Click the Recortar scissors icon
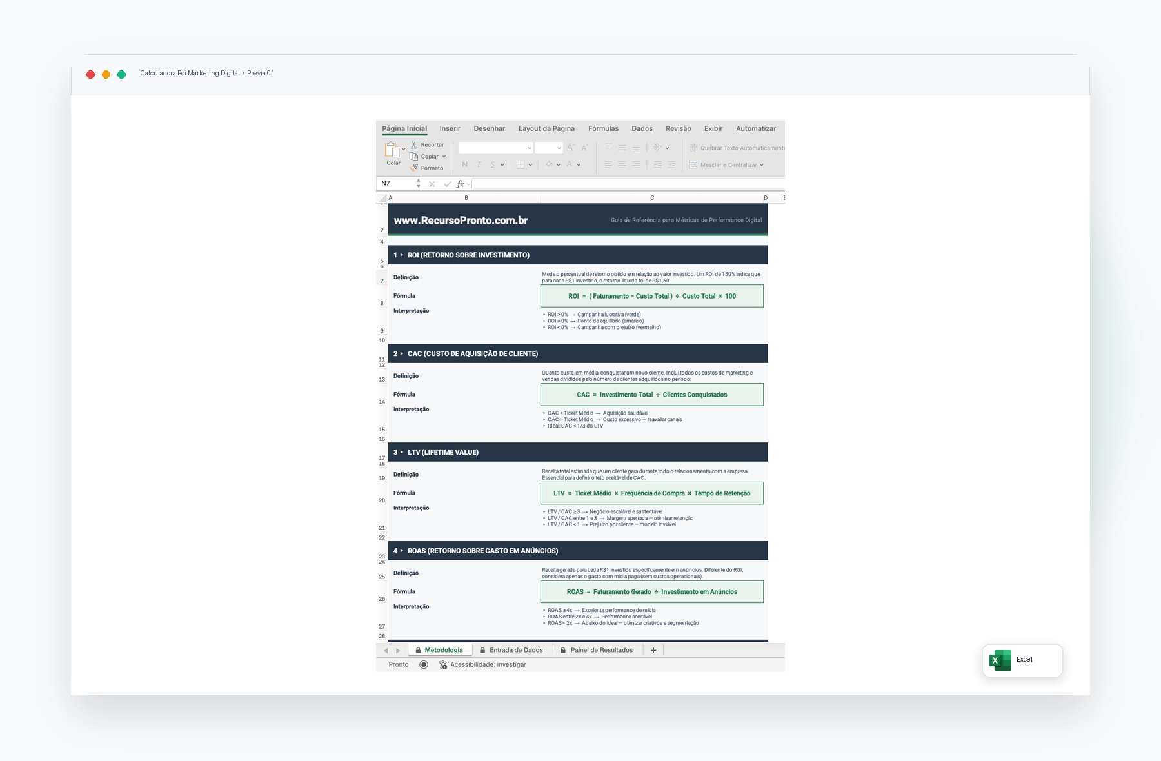The height and width of the screenshot is (761, 1161). [414, 145]
